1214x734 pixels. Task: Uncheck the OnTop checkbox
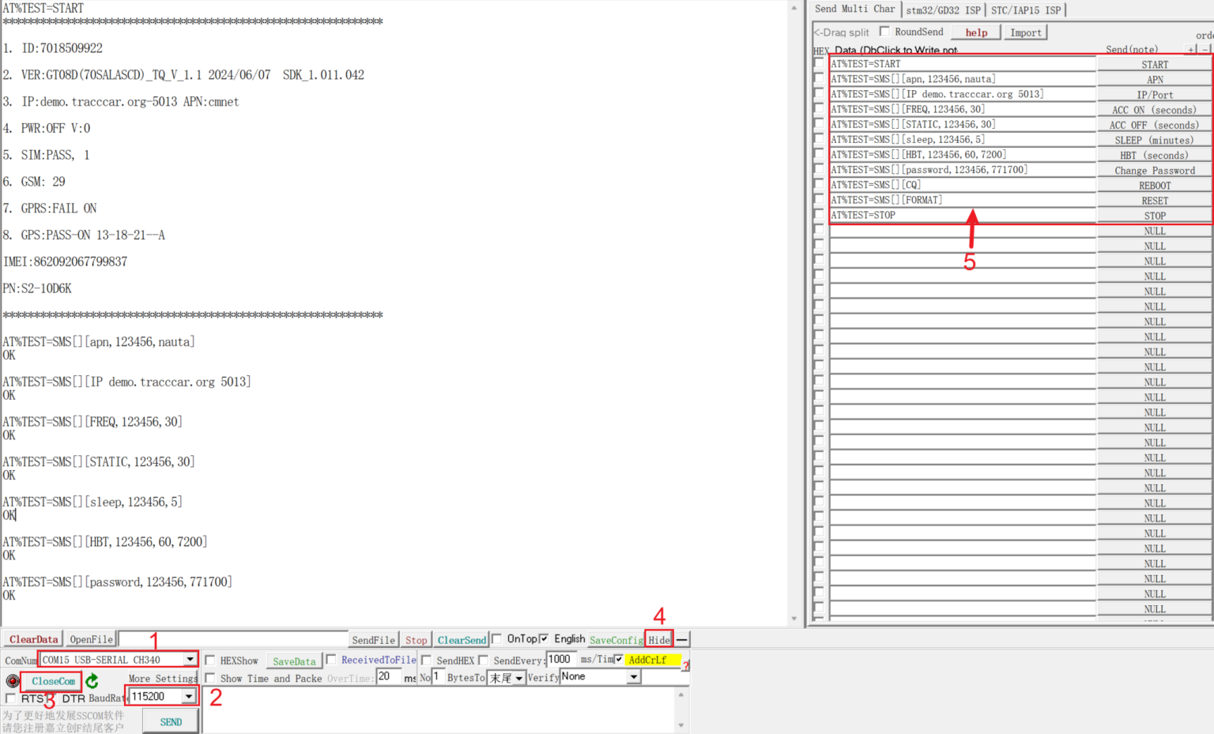click(499, 640)
